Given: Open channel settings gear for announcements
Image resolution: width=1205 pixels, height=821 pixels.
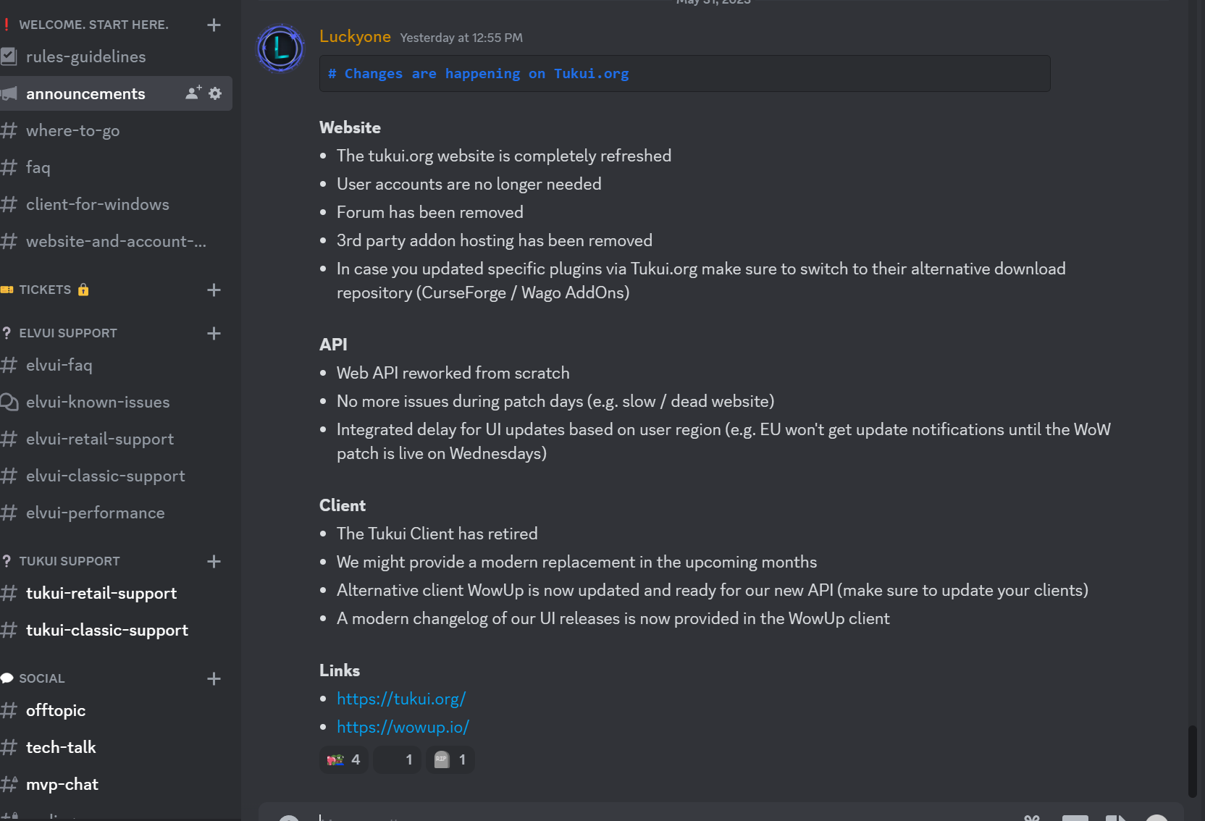Looking at the screenshot, I should 215,93.
